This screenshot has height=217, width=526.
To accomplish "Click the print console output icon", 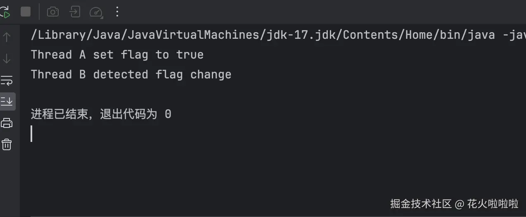I will pyautogui.click(x=7, y=123).
